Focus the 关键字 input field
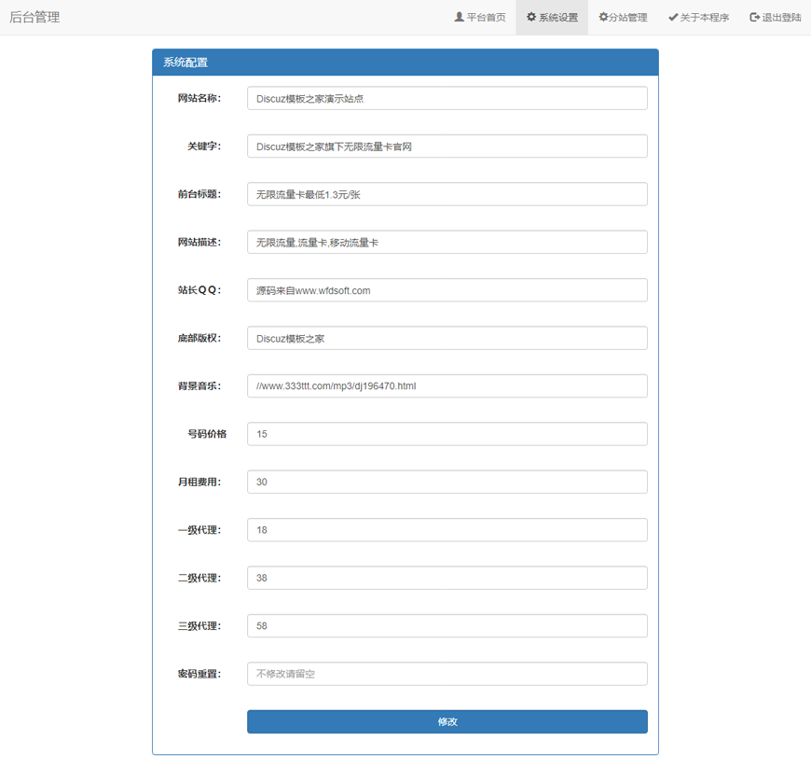 [447, 147]
